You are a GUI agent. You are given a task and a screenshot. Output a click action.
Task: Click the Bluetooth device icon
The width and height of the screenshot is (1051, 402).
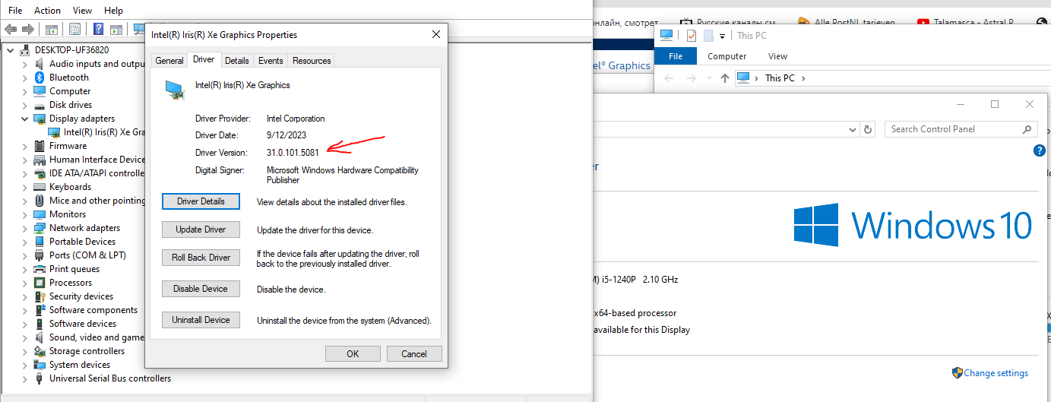pyautogui.click(x=40, y=78)
